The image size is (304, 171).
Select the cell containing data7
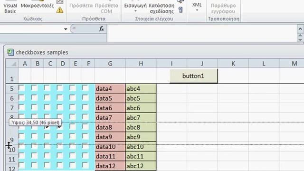[x=110, y=117]
